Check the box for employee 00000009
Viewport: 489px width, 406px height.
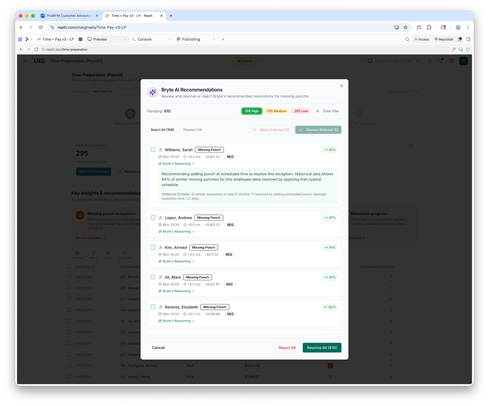69,365
